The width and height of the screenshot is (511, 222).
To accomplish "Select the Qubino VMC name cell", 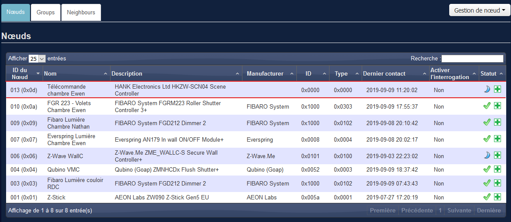I will click(x=77, y=169).
